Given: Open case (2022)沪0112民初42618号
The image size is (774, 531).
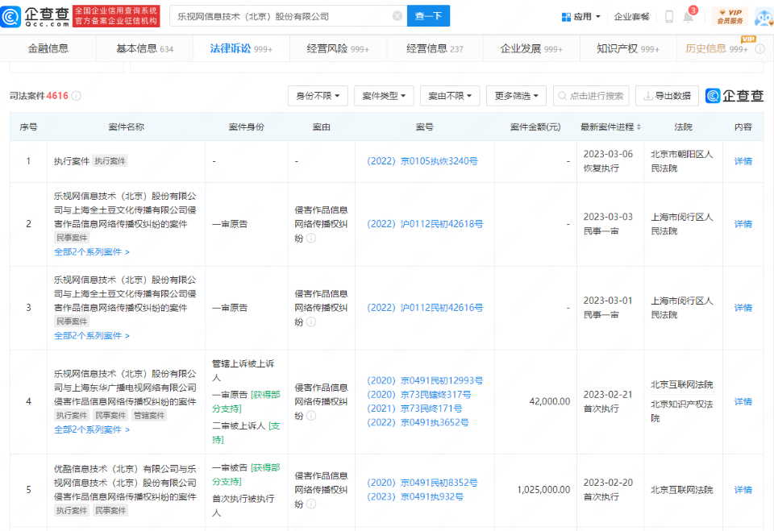Looking at the screenshot, I should (425, 224).
